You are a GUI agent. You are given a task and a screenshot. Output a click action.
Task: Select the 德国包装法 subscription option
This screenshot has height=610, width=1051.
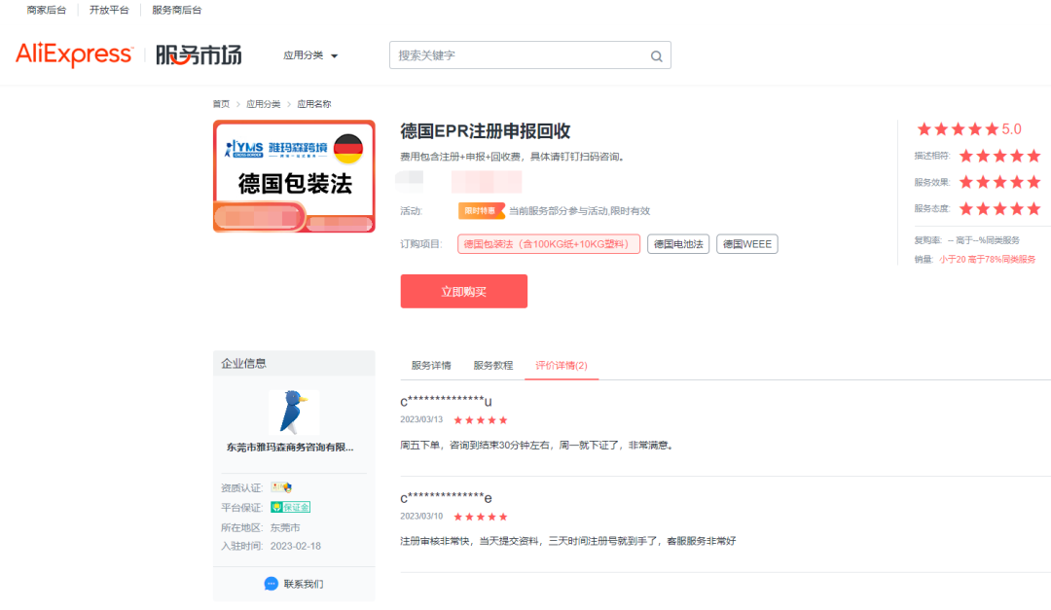click(x=547, y=243)
